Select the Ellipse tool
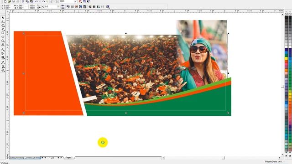Screen dimensions: 292x164 tap(3, 37)
